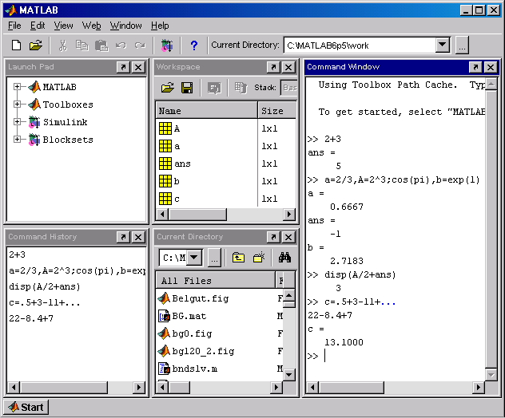Select BG.mat file icon

point(164,316)
